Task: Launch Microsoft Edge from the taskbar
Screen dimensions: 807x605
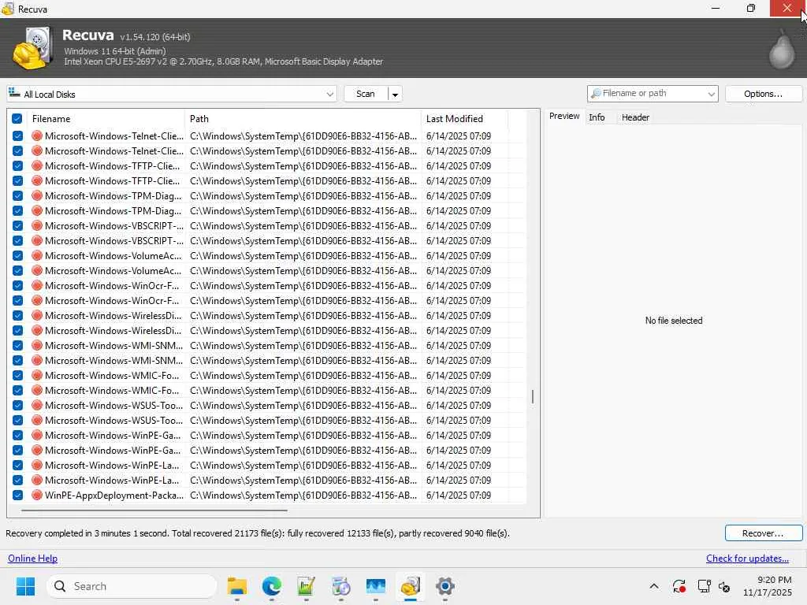Action: click(271, 586)
